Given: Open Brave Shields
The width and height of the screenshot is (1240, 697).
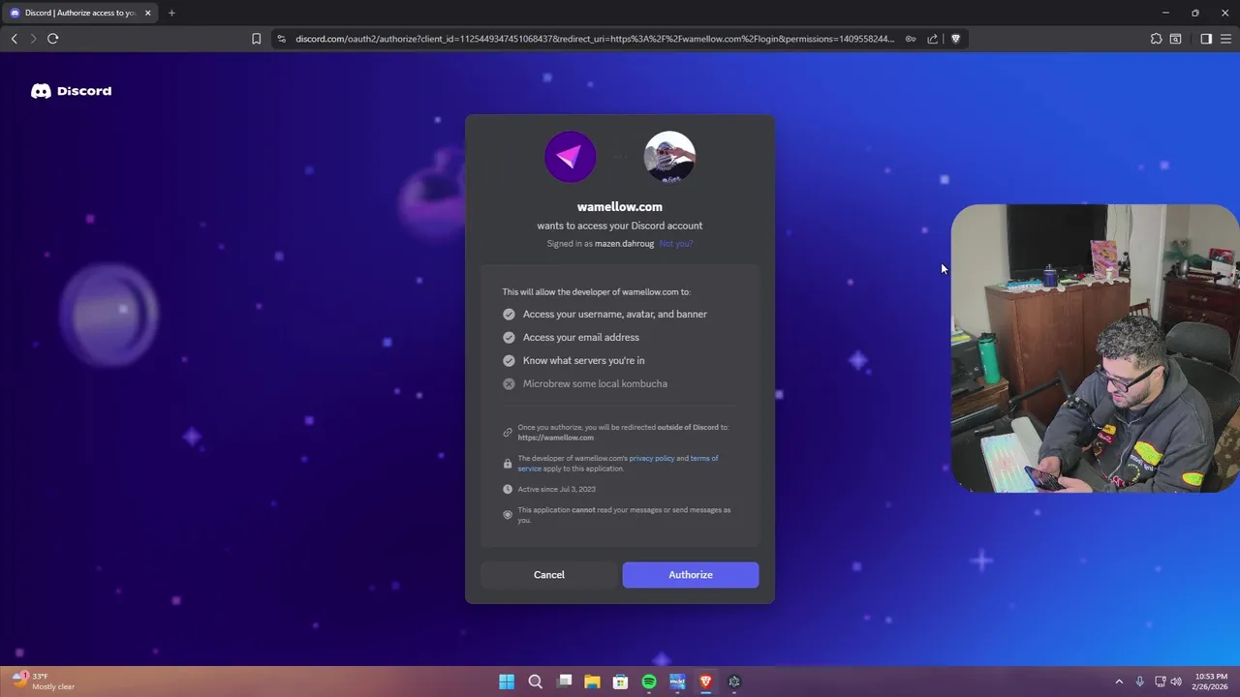Looking at the screenshot, I should (955, 39).
